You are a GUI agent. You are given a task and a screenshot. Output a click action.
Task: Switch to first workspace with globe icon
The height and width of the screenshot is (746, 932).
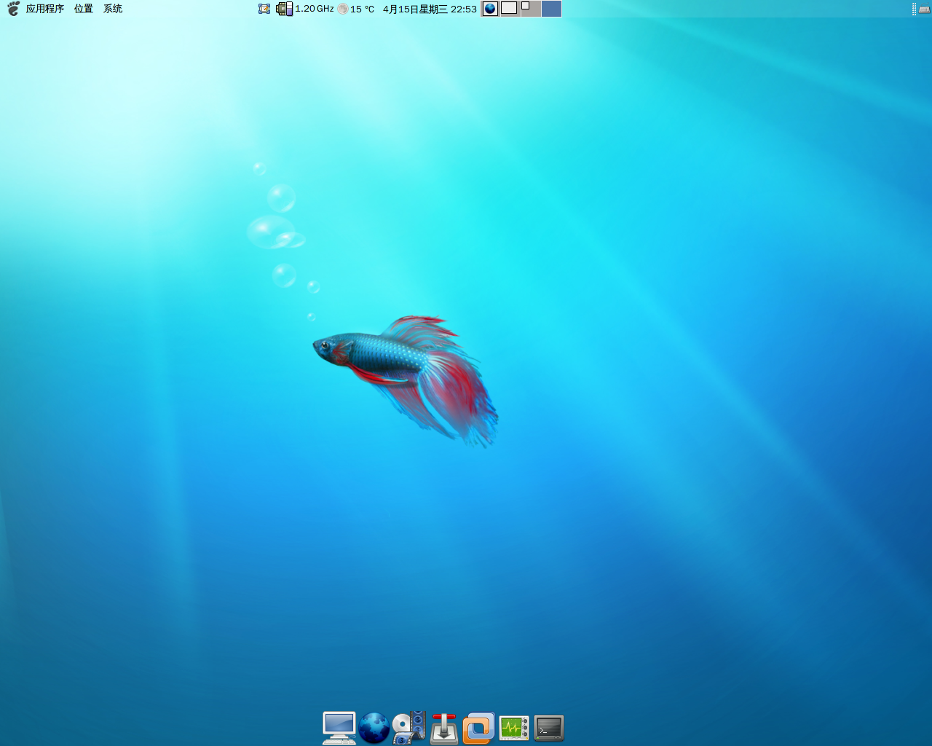[491, 9]
